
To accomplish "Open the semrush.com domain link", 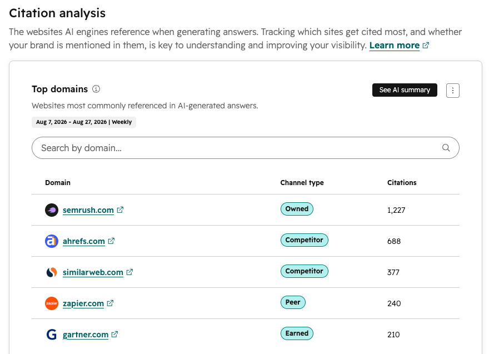I will 88,210.
